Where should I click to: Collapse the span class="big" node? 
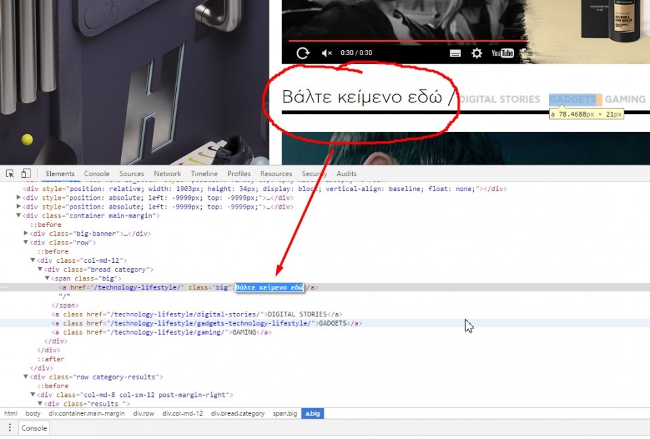coord(47,278)
